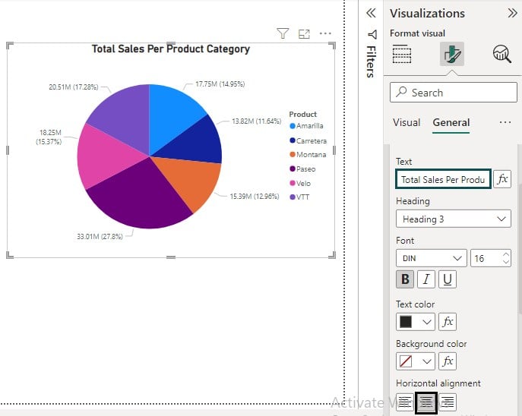
Task: Decrease font size with down stepper arrow
Action: [x=506, y=262]
